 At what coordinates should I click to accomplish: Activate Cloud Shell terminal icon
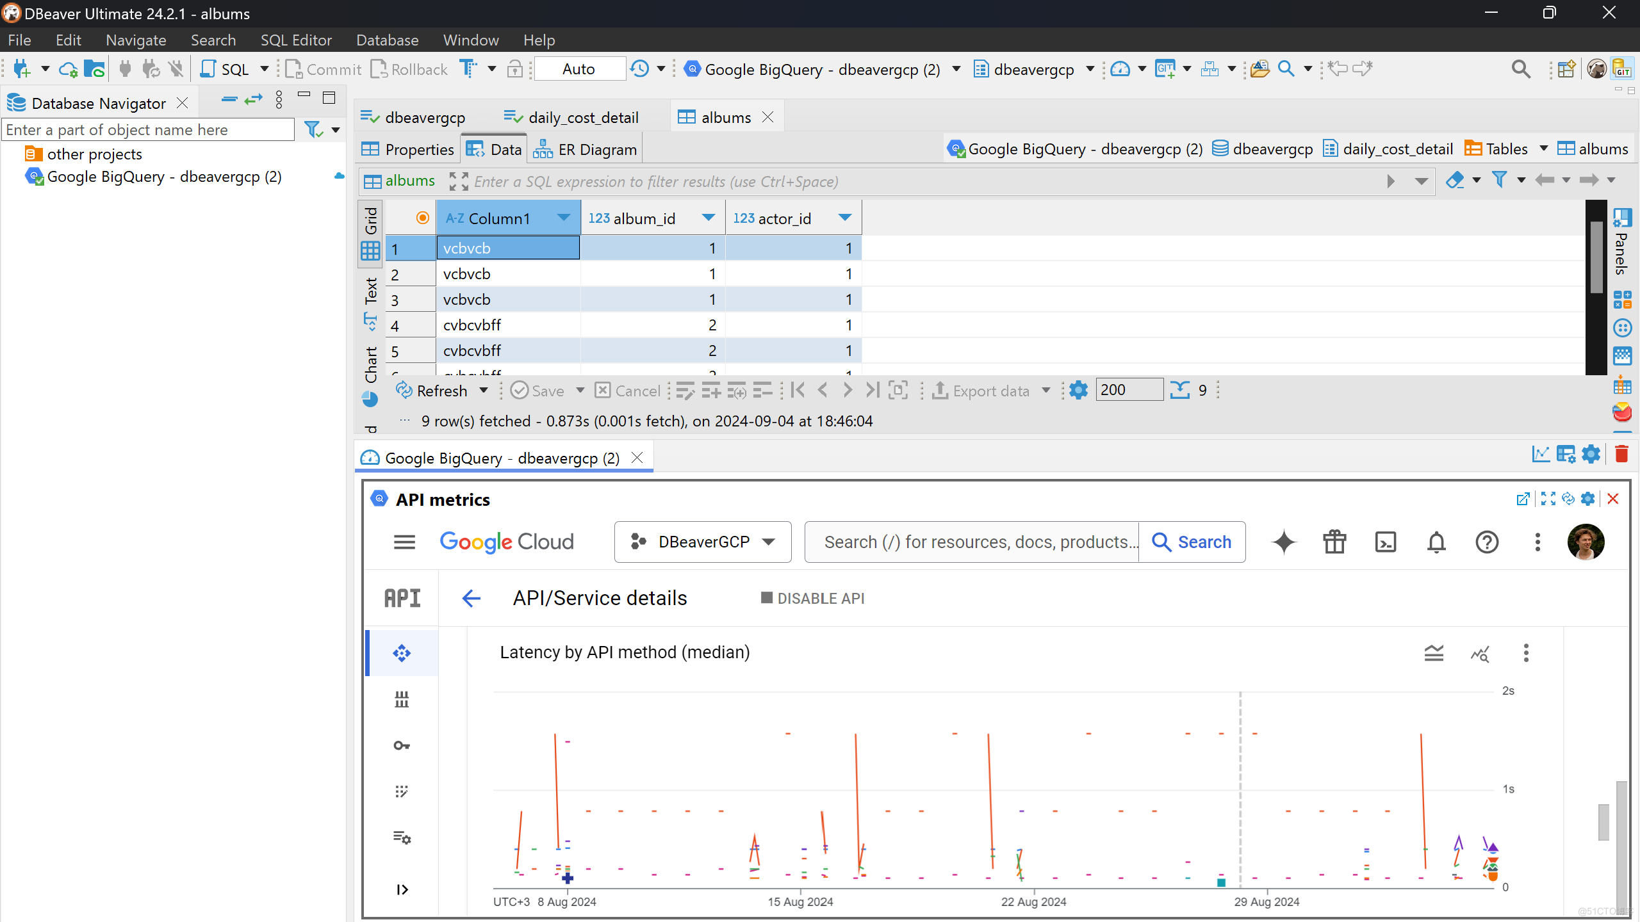pyautogui.click(x=1386, y=542)
